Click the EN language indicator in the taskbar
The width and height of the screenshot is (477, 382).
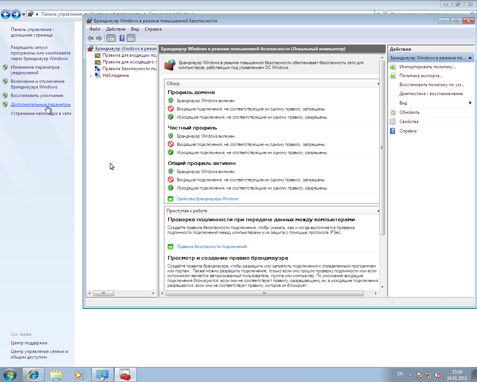click(x=400, y=374)
